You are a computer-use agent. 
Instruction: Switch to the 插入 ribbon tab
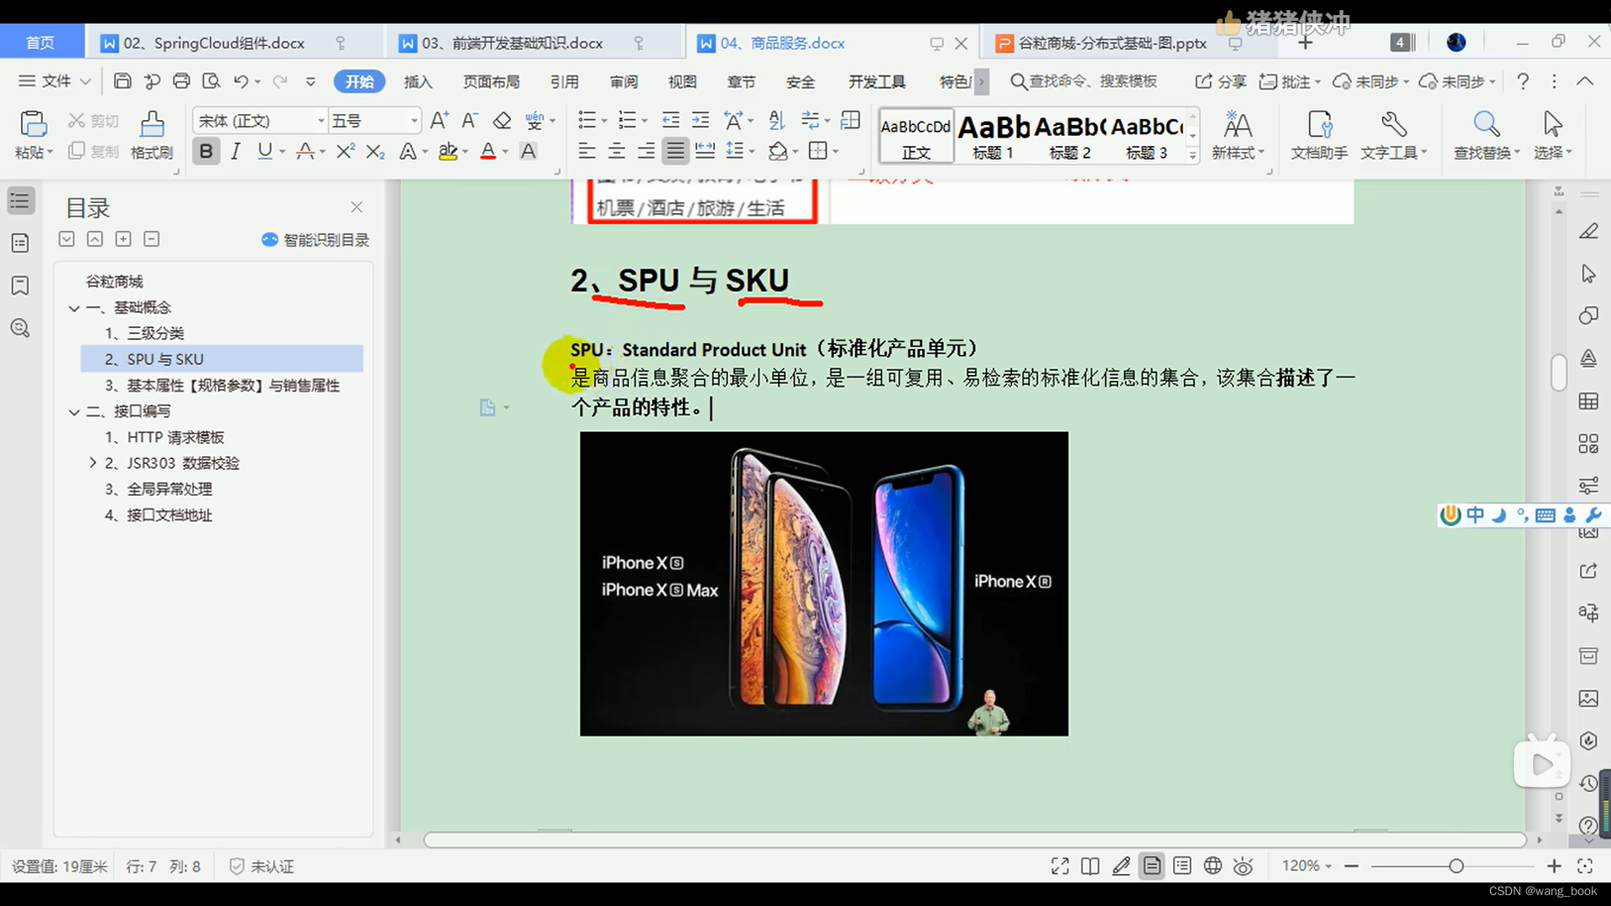418,81
